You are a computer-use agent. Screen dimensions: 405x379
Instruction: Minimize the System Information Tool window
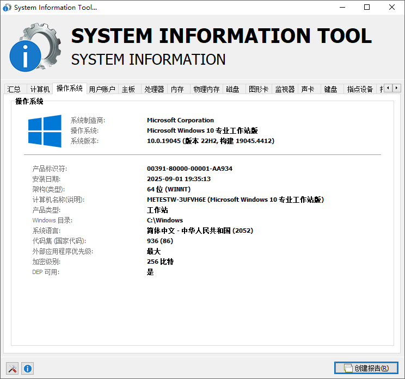[x=342, y=7]
